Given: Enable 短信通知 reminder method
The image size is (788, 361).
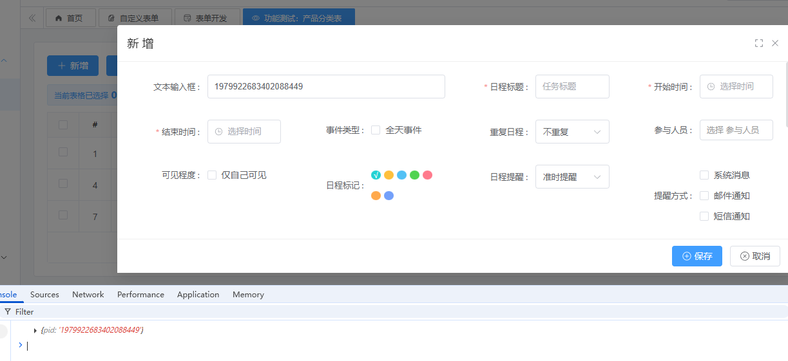Looking at the screenshot, I should 704,216.
